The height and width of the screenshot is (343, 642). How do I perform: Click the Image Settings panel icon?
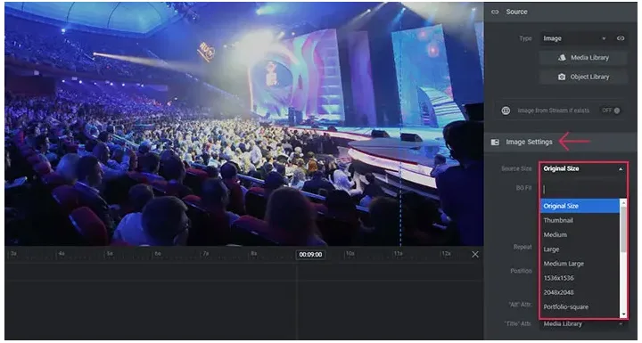point(495,142)
